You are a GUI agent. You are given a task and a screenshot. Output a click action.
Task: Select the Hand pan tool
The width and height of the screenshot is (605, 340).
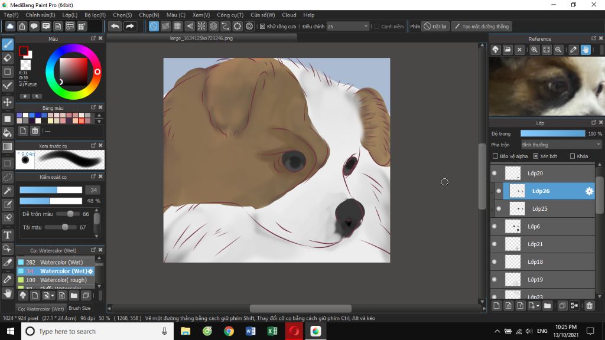point(8,293)
